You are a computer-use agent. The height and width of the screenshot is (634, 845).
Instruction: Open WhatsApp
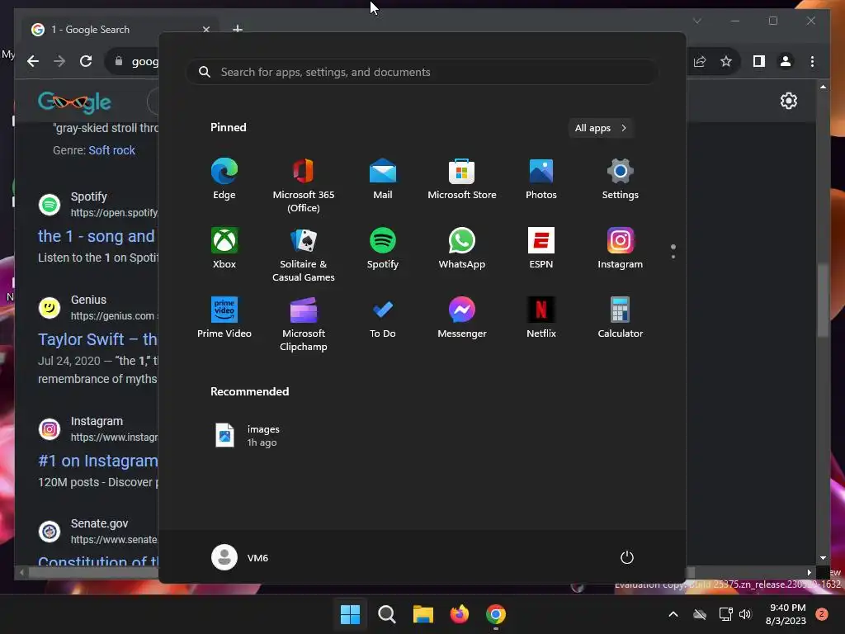point(462,248)
